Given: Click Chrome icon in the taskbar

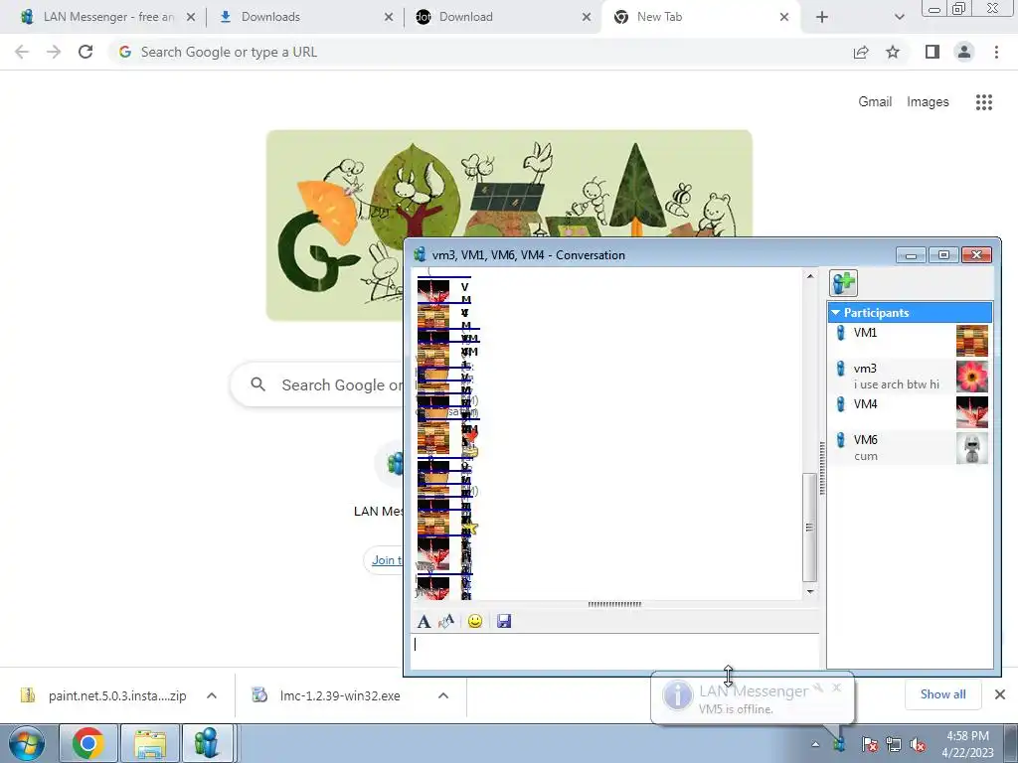Looking at the screenshot, I should (88, 743).
